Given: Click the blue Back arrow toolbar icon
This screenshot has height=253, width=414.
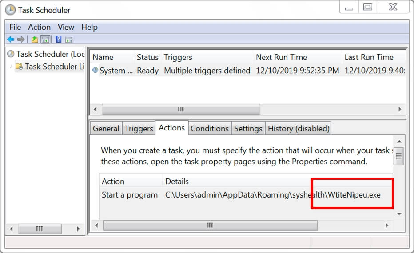Looking at the screenshot, I should point(11,40).
